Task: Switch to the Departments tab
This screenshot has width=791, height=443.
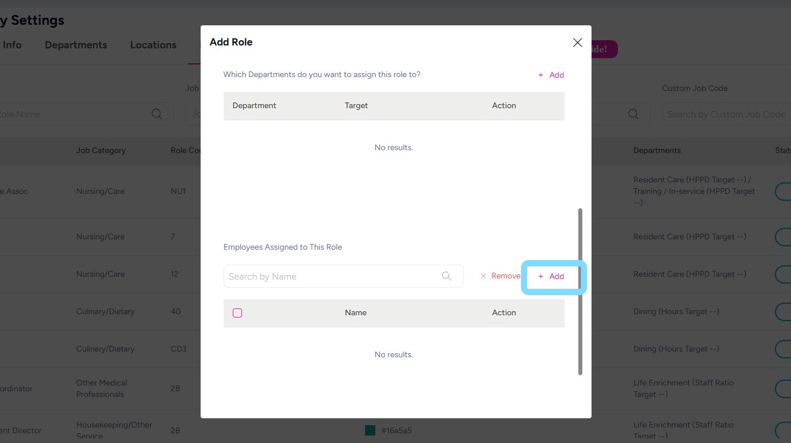Action: pyautogui.click(x=76, y=45)
